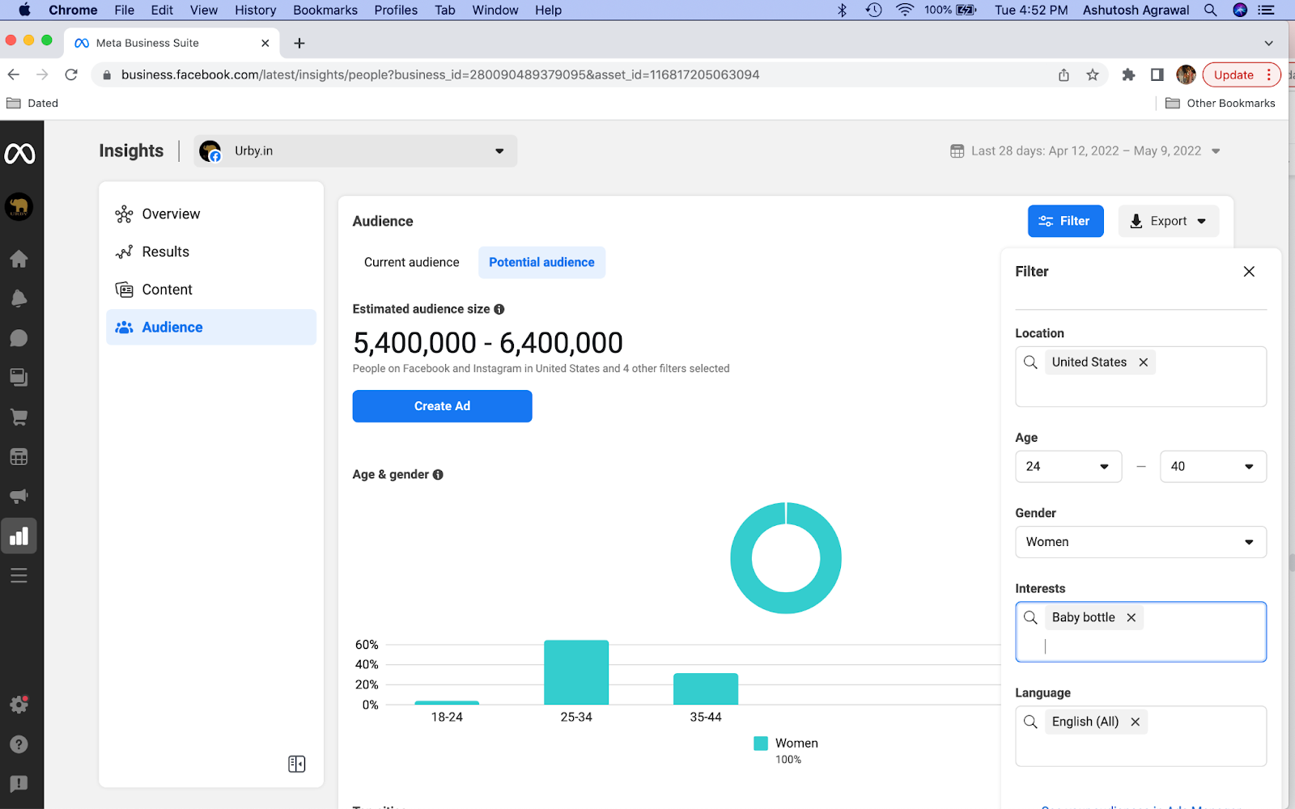Open a new browser tab
The width and height of the screenshot is (1295, 809).
tap(299, 43)
